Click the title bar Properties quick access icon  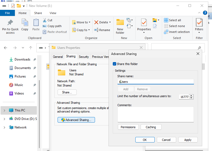tap(13, 6)
